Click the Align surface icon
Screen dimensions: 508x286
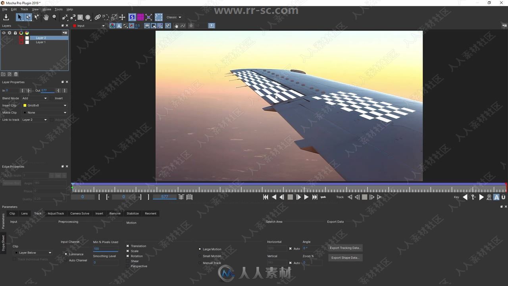[x=149, y=17]
